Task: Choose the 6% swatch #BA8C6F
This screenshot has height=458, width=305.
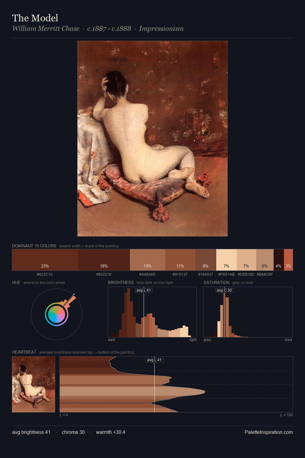Action: pyautogui.click(x=265, y=260)
